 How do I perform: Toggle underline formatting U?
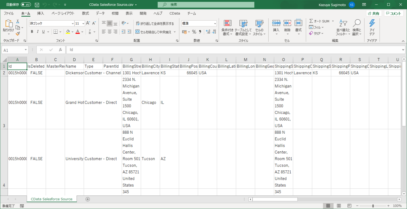click(x=43, y=32)
